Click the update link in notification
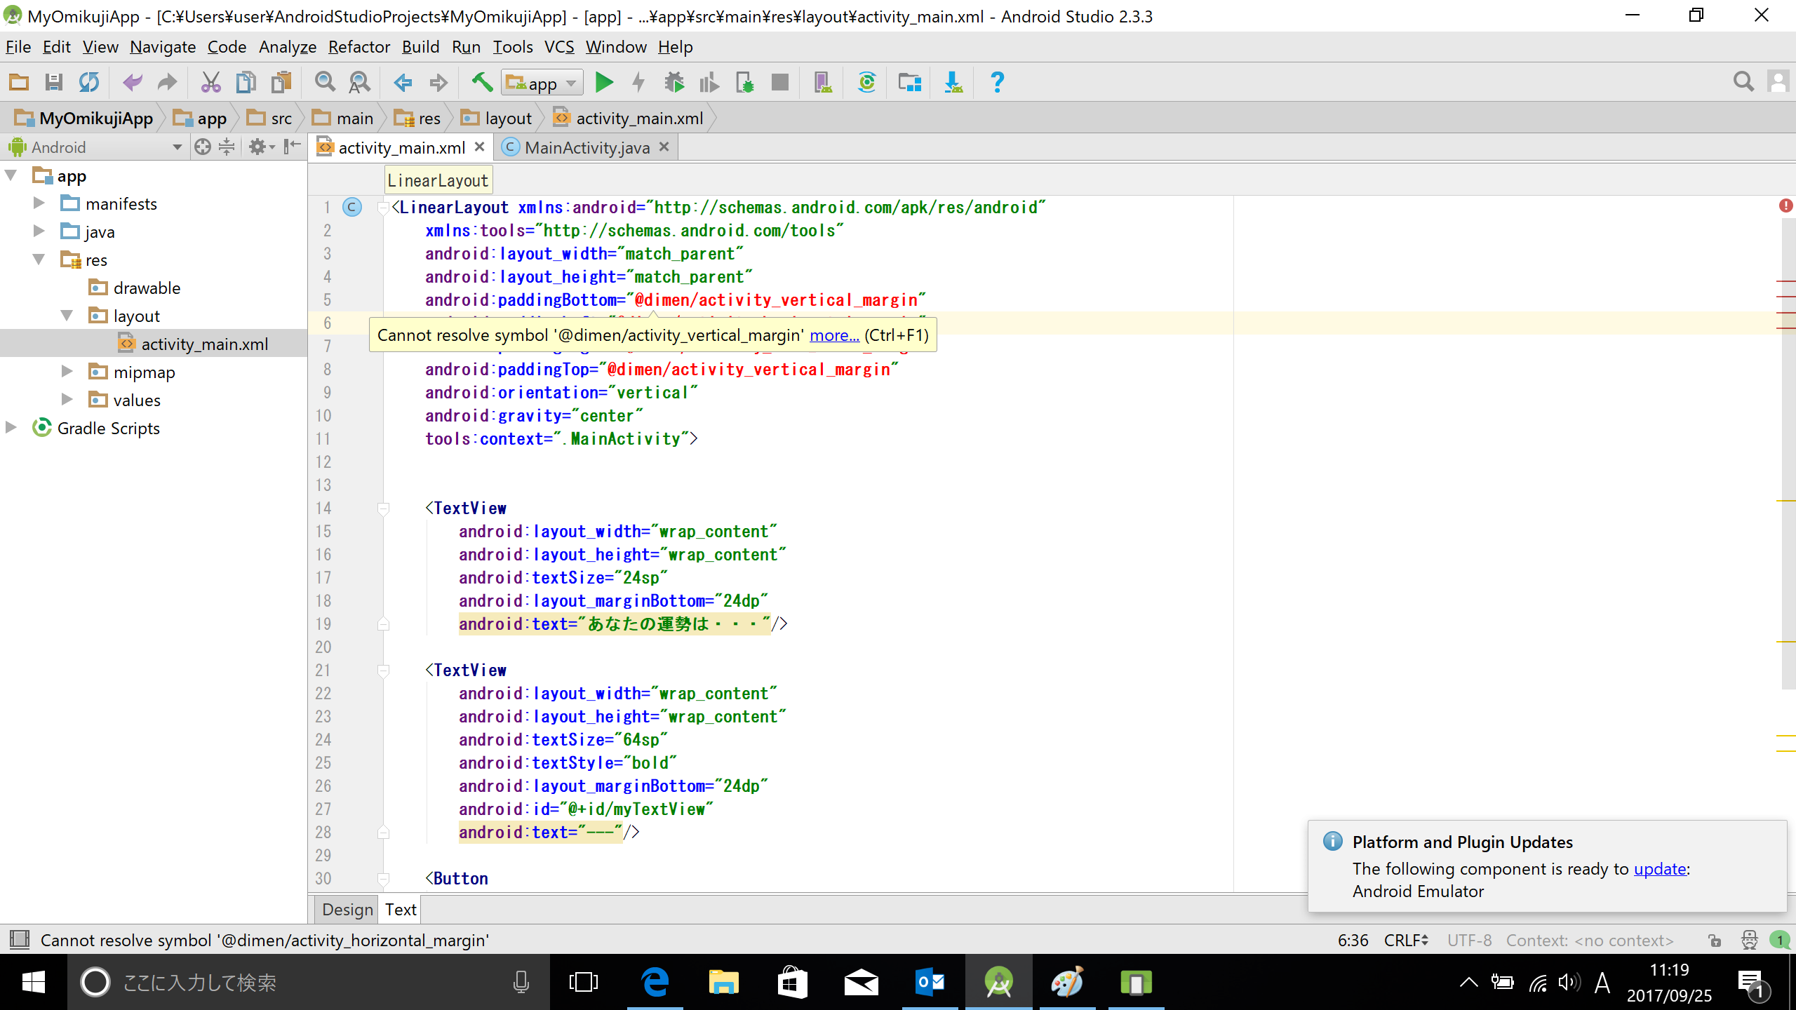The image size is (1796, 1010). [1659, 869]
